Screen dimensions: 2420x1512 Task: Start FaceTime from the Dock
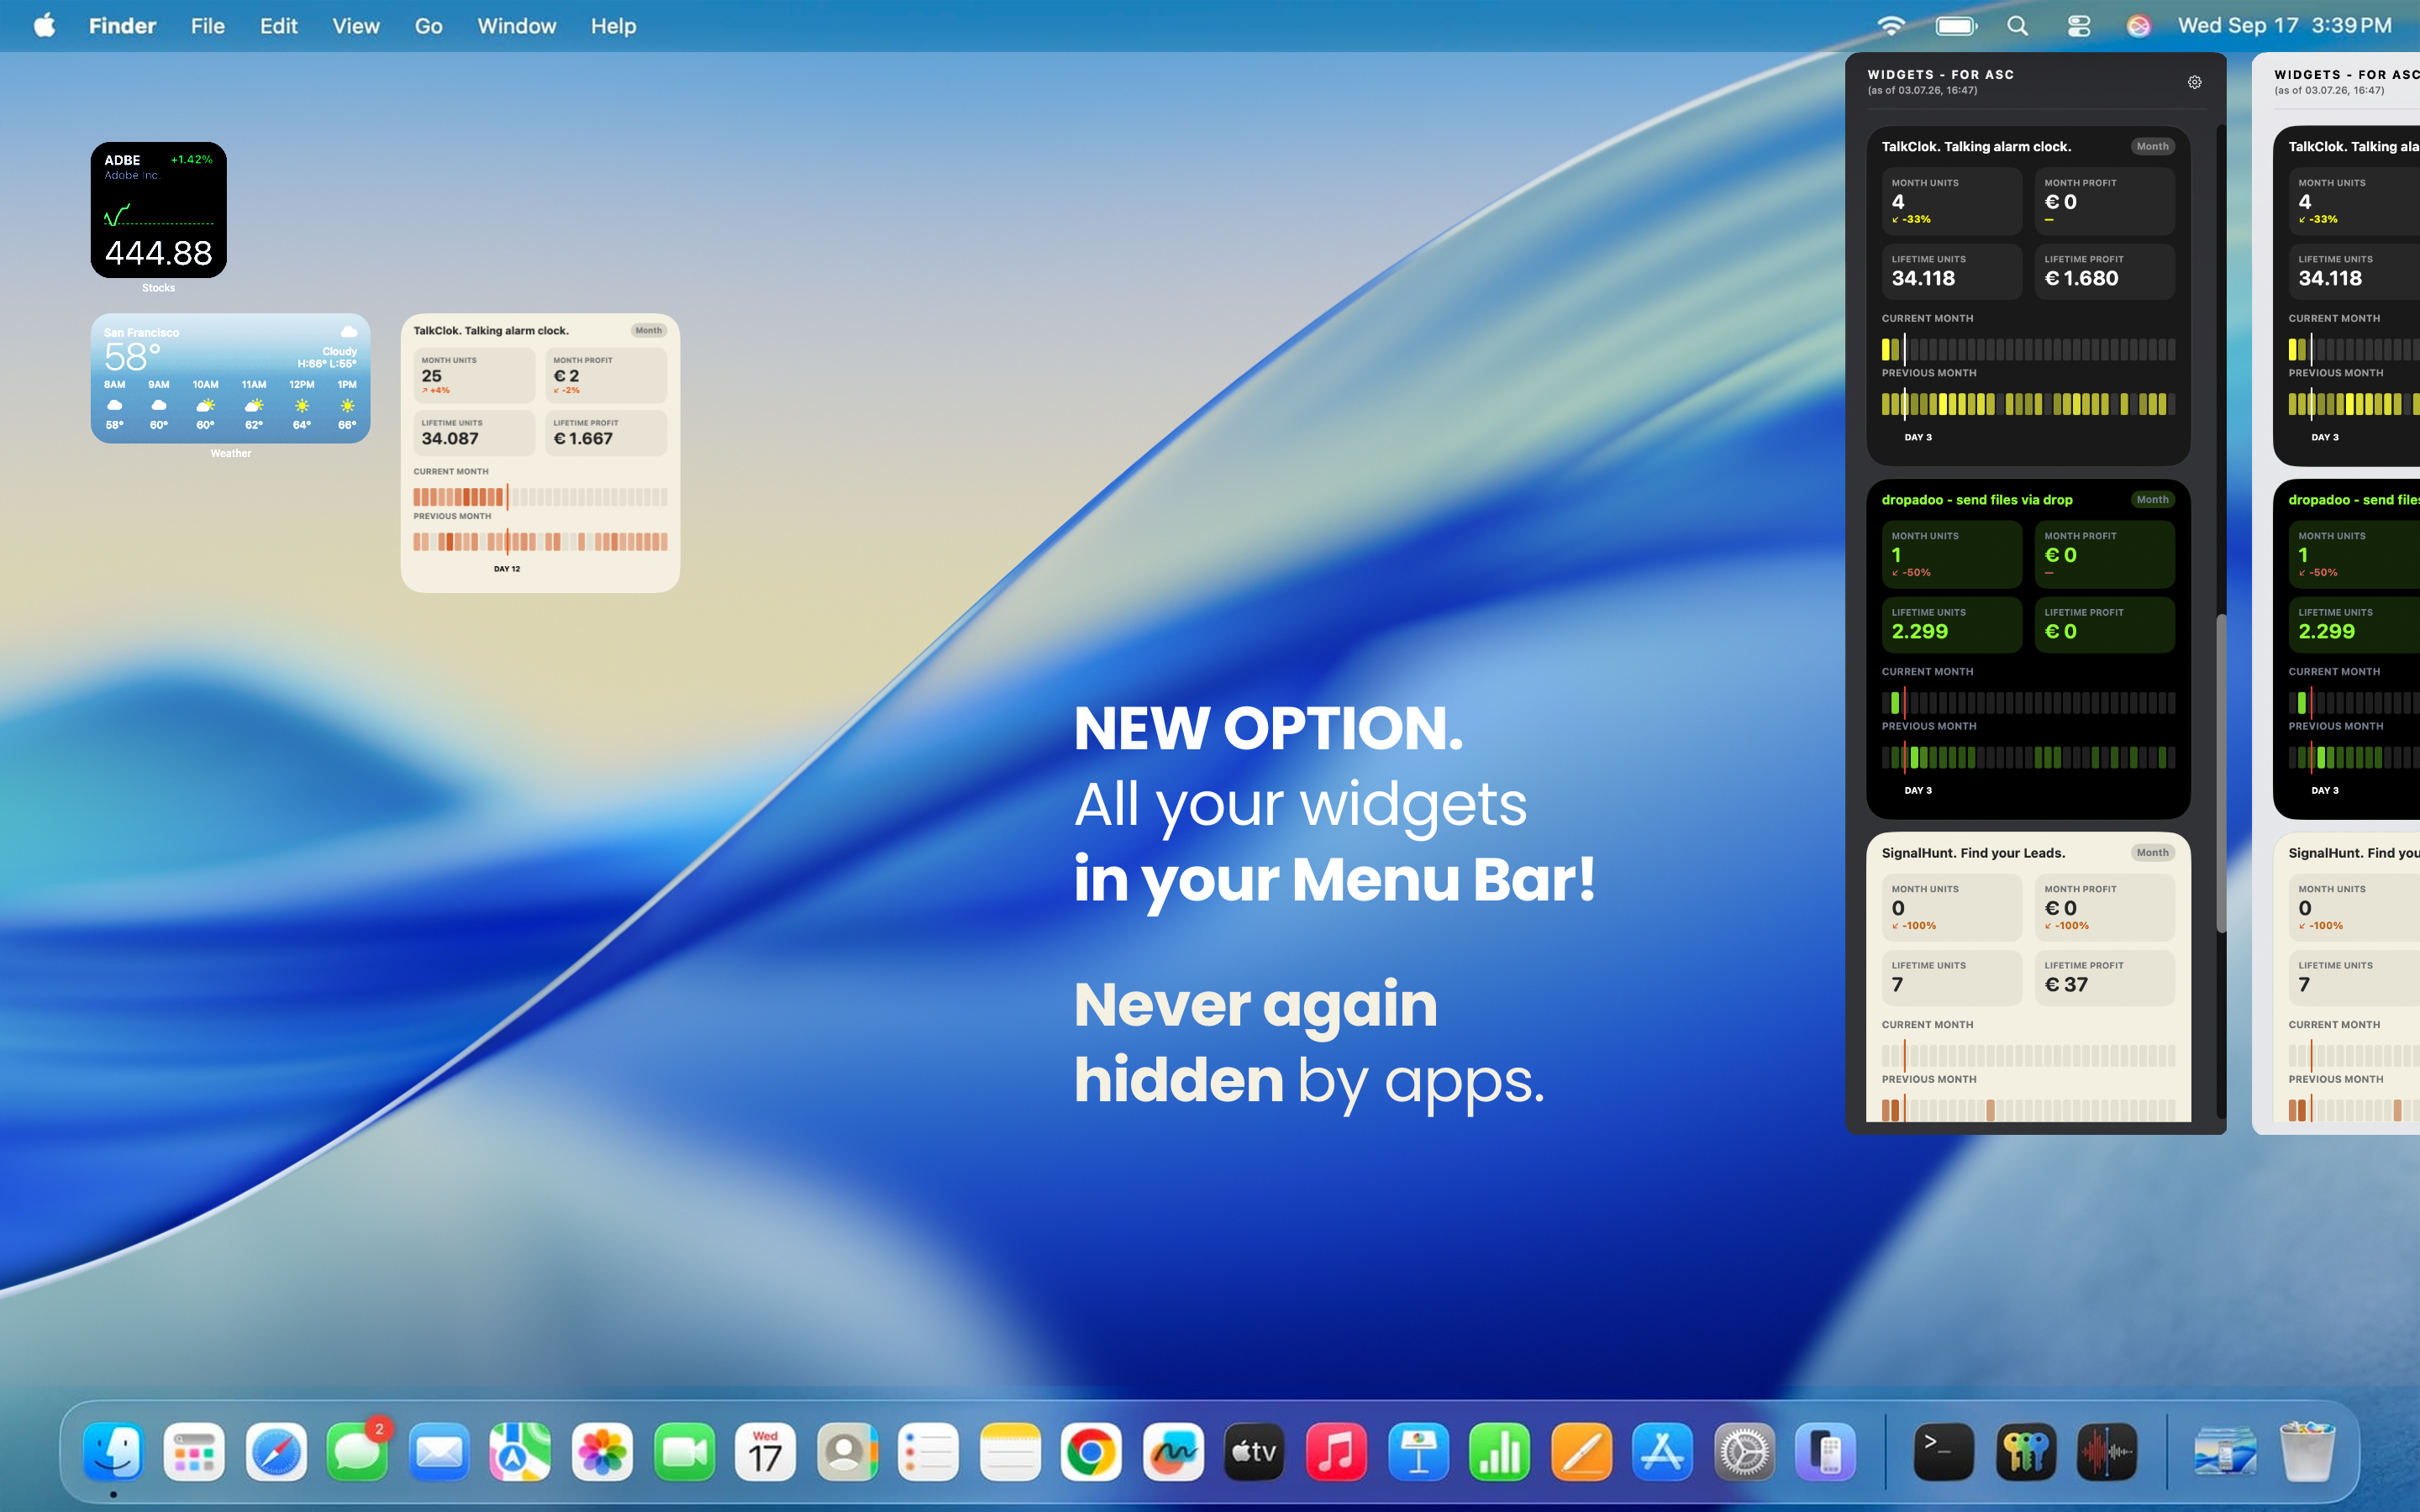click(x=684, y=1451)
